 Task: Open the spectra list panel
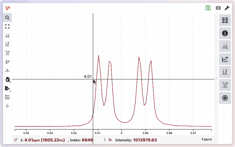(x=225, y=20)
